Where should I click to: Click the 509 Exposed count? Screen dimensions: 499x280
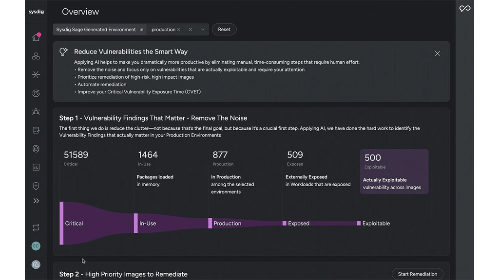pyautogui.click(x=295, y=155)
